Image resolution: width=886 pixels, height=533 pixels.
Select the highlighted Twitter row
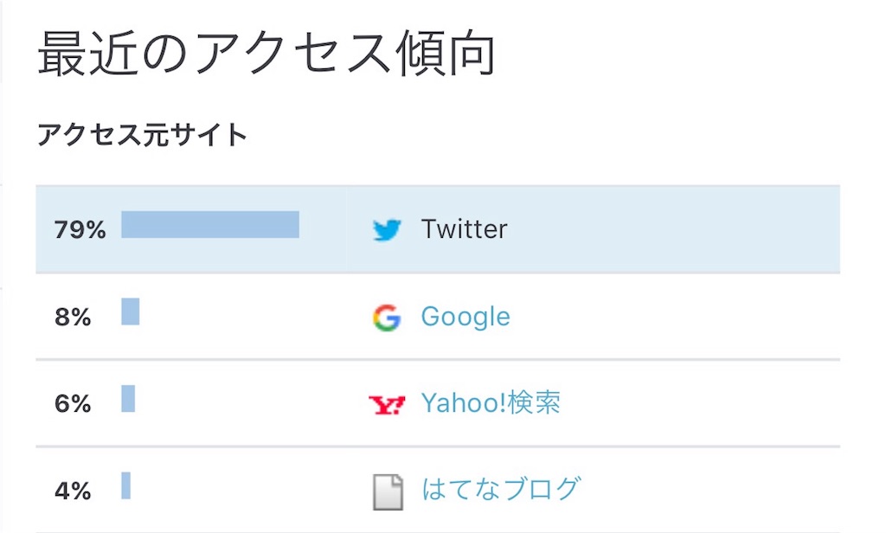[x=438, y=229]
